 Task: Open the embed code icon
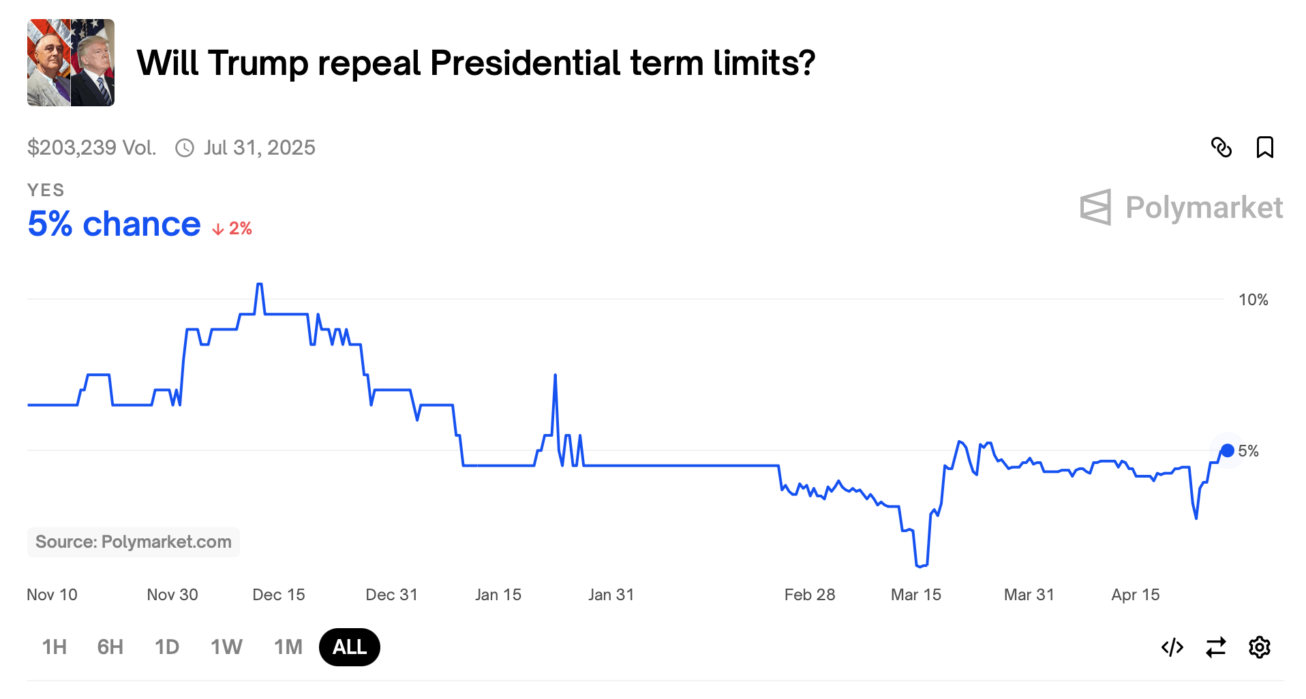[1172, 647]
